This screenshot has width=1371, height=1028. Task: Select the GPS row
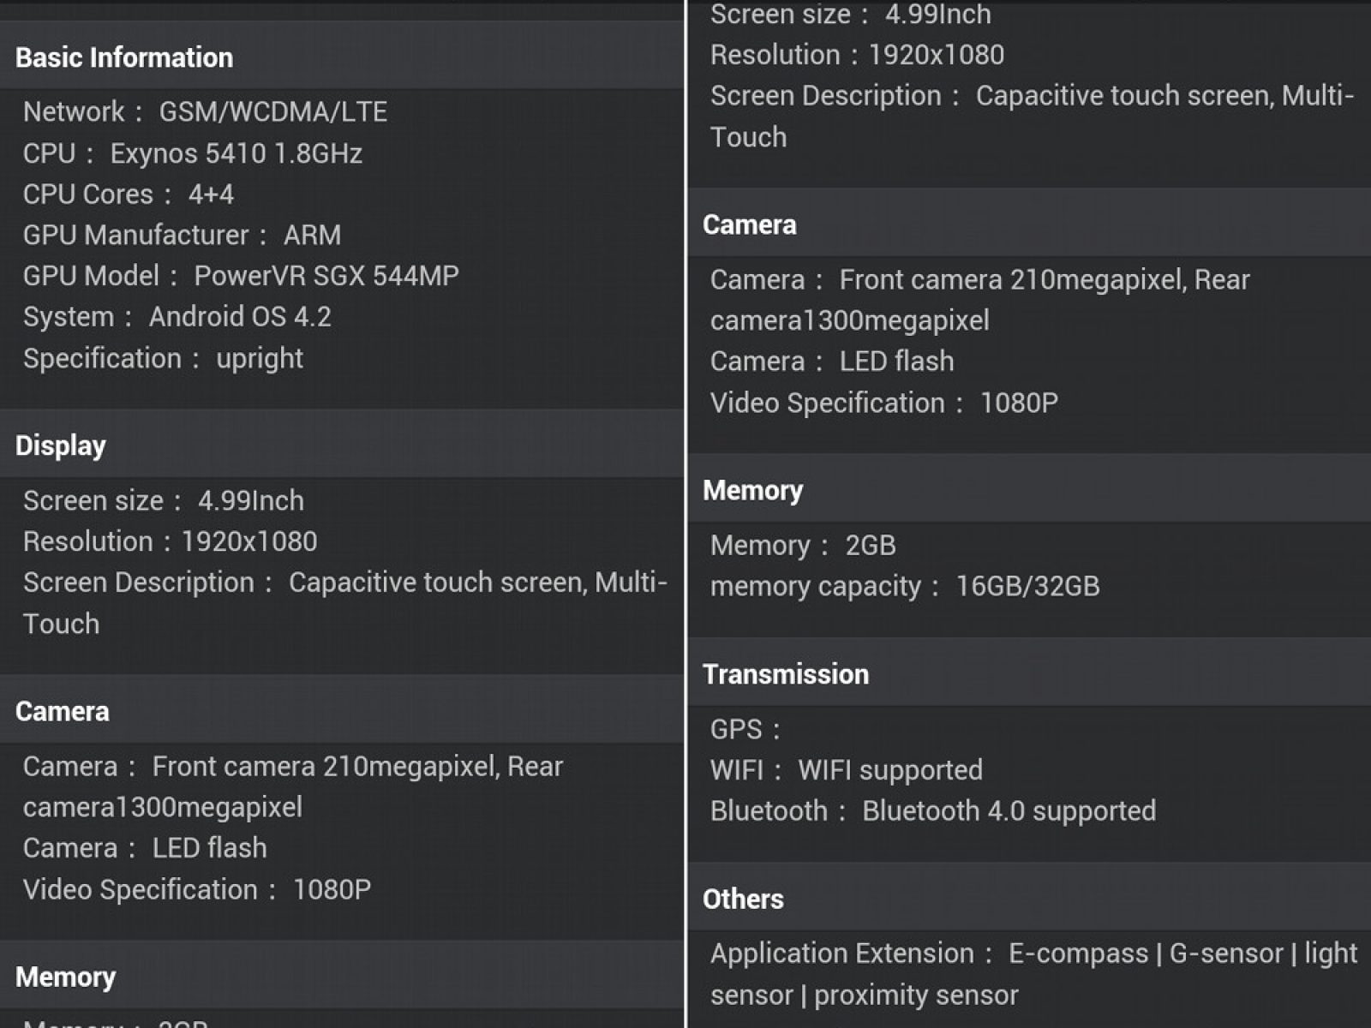(x=745, y=729)
